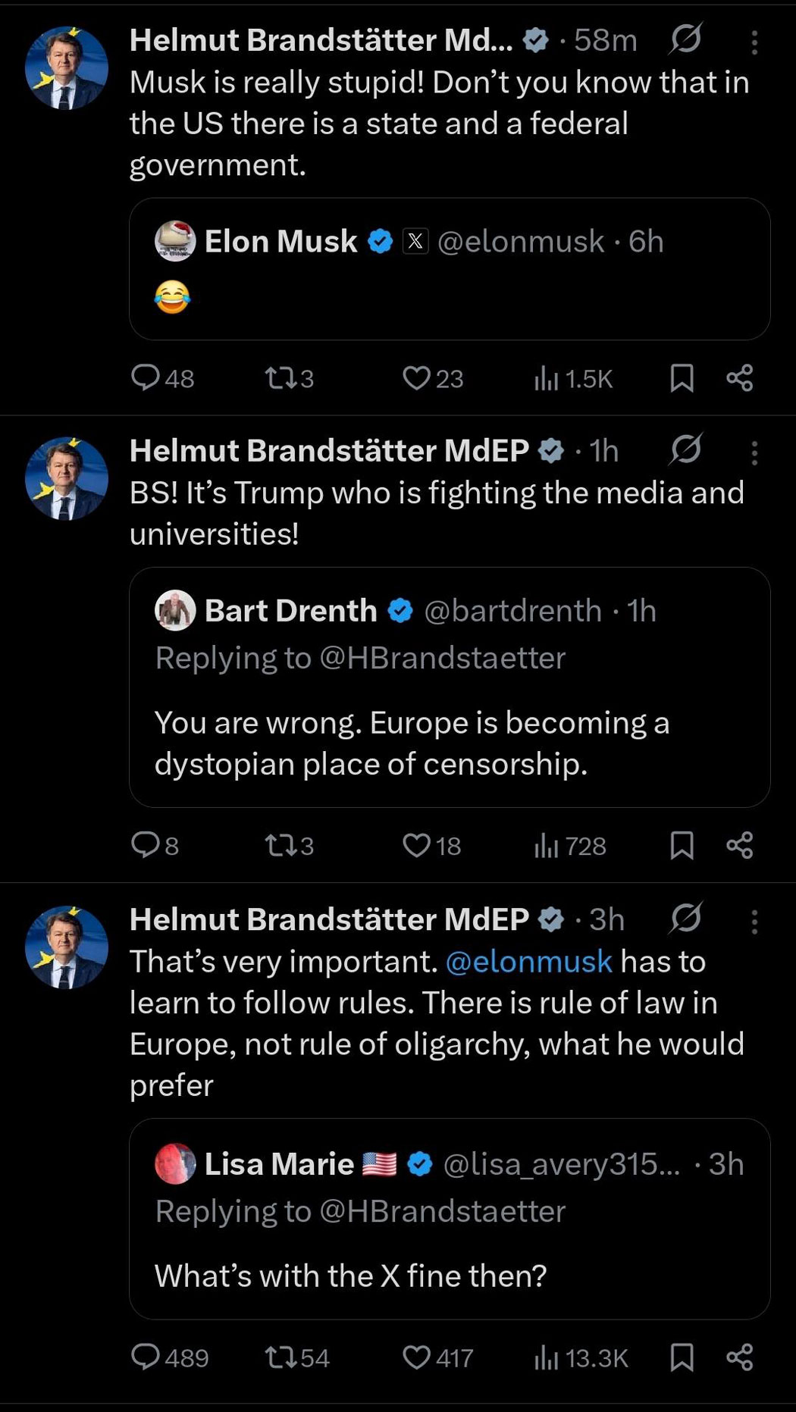Share the tweet quoting Elon Musk
Viewport: 796px width, 1412px height.
(739, 377)
